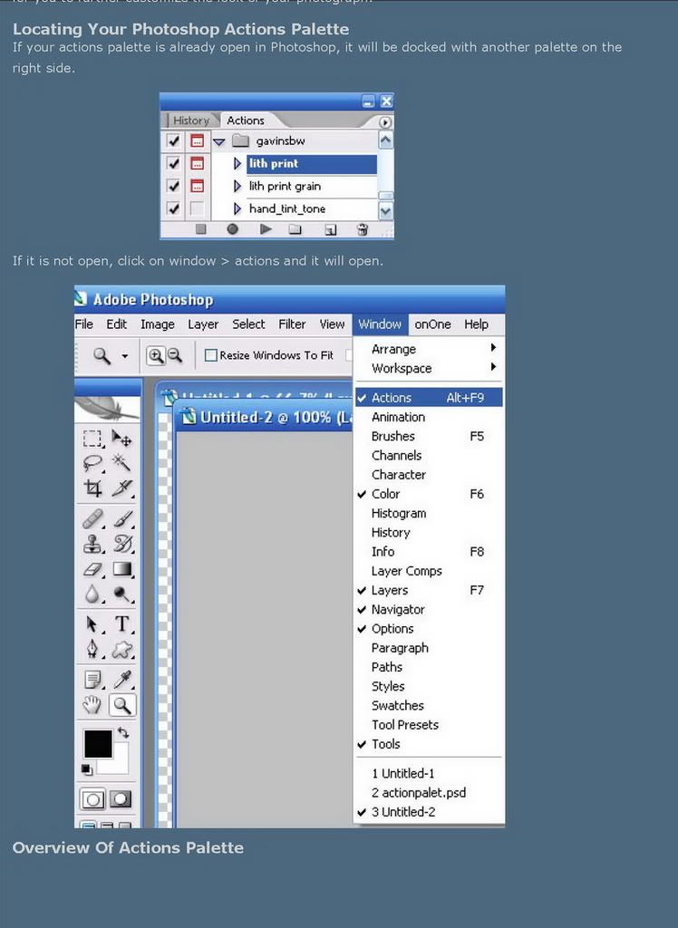Toggle the checkbox for gavinsbw action set
The height and width of the screenshot is (928, 678).
pos(173,141)
